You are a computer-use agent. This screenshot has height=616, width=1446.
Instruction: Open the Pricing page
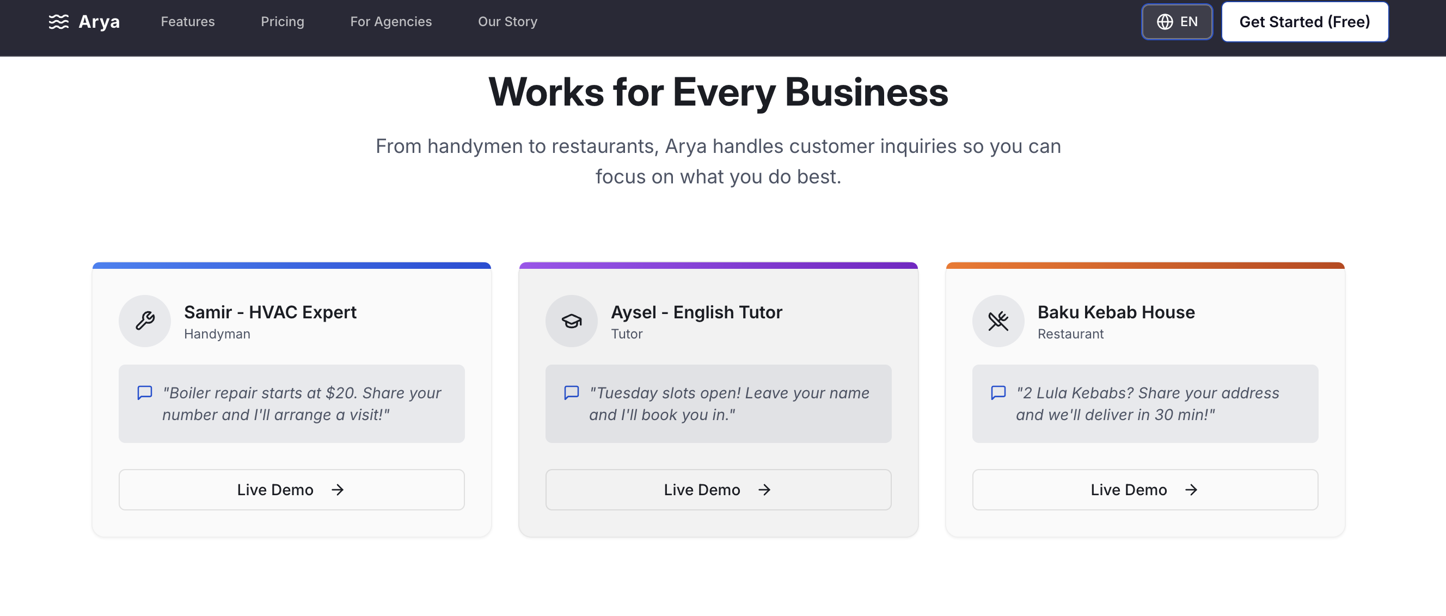(x=283, y=21)
